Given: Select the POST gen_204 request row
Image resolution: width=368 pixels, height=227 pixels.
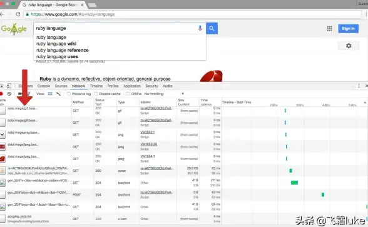Looking at the screenshot, I should [184, 194].
